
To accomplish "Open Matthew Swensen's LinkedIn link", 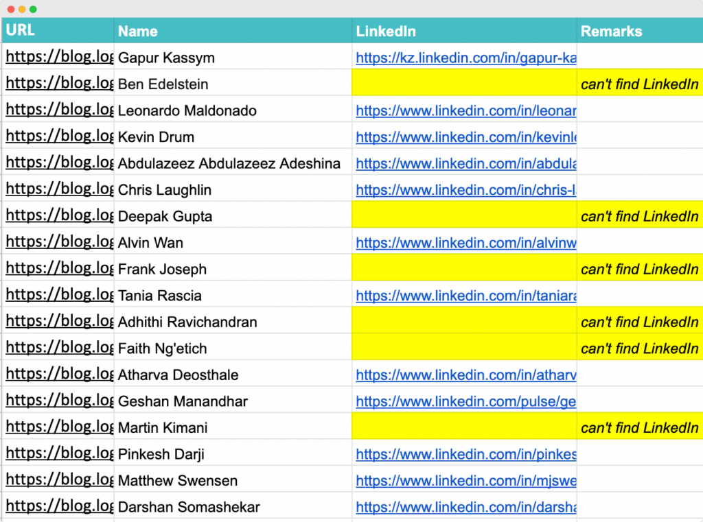I will pyautogui.click(x=466, y=481).
